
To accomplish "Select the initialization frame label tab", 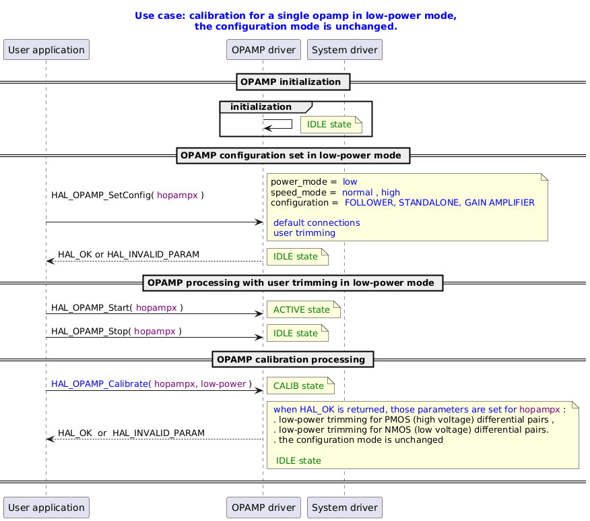I will [259, 106].
